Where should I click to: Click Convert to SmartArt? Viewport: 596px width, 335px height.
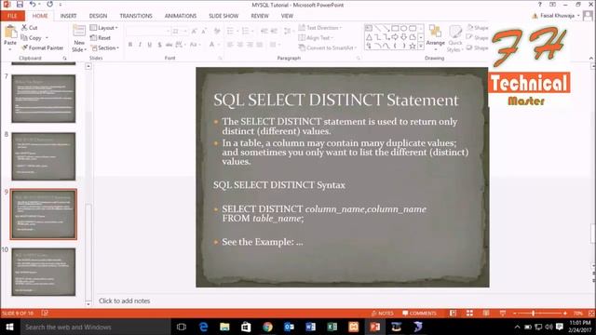[x=328, y=47]
